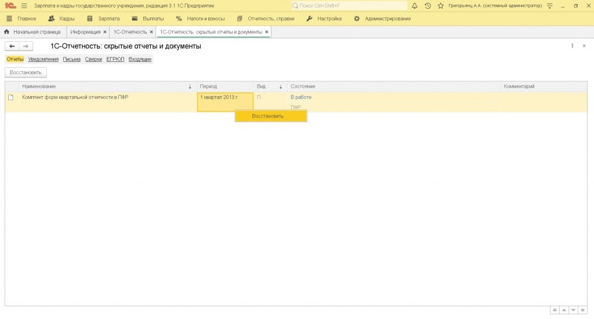Image resolution: width=594 pixels, height=319 pixels.
Task: Open the history clock icon
Action: (428, 6)
